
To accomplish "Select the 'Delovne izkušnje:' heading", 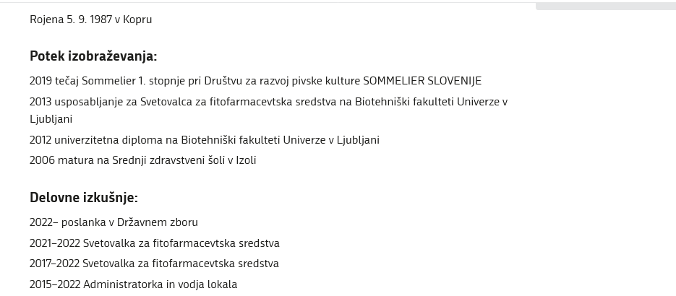I will (x=84, y=198).
